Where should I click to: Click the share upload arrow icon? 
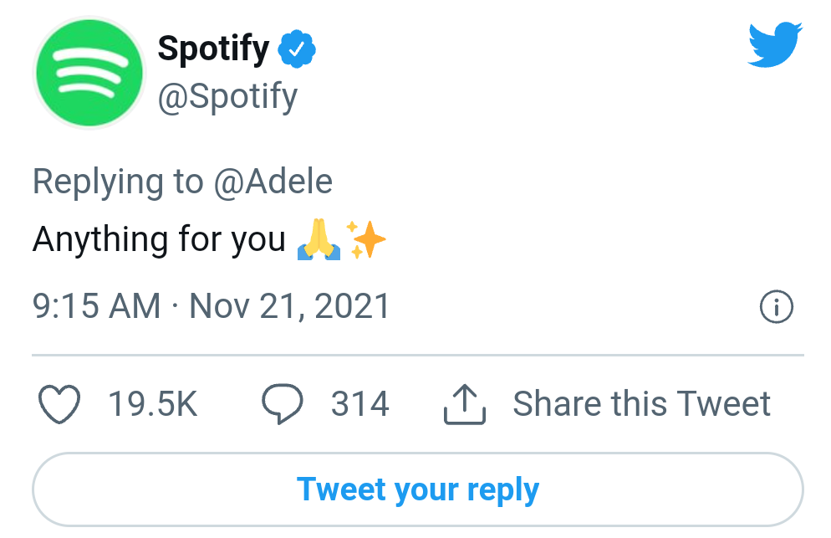click(x=465, y=405)
